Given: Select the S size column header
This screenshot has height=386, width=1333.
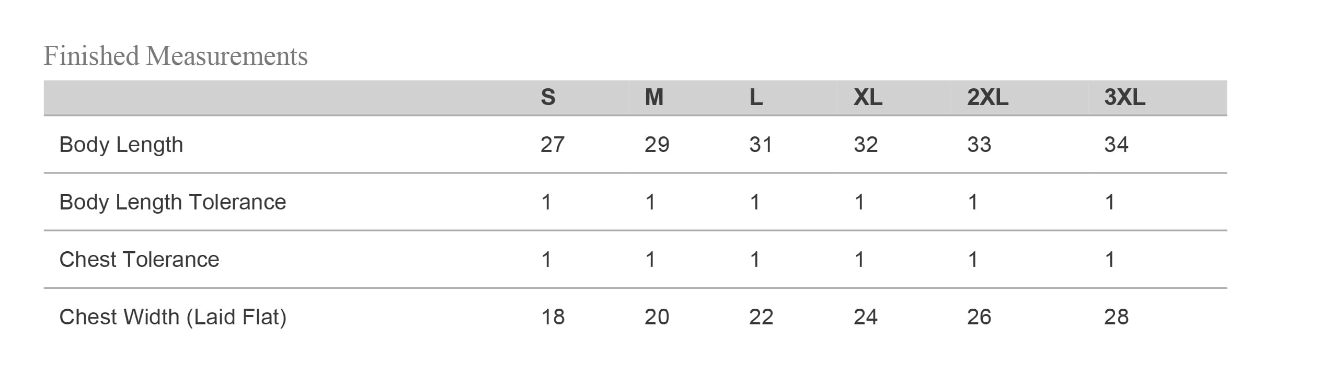Looking at the screenshot, I should click(x=548, y=97).
